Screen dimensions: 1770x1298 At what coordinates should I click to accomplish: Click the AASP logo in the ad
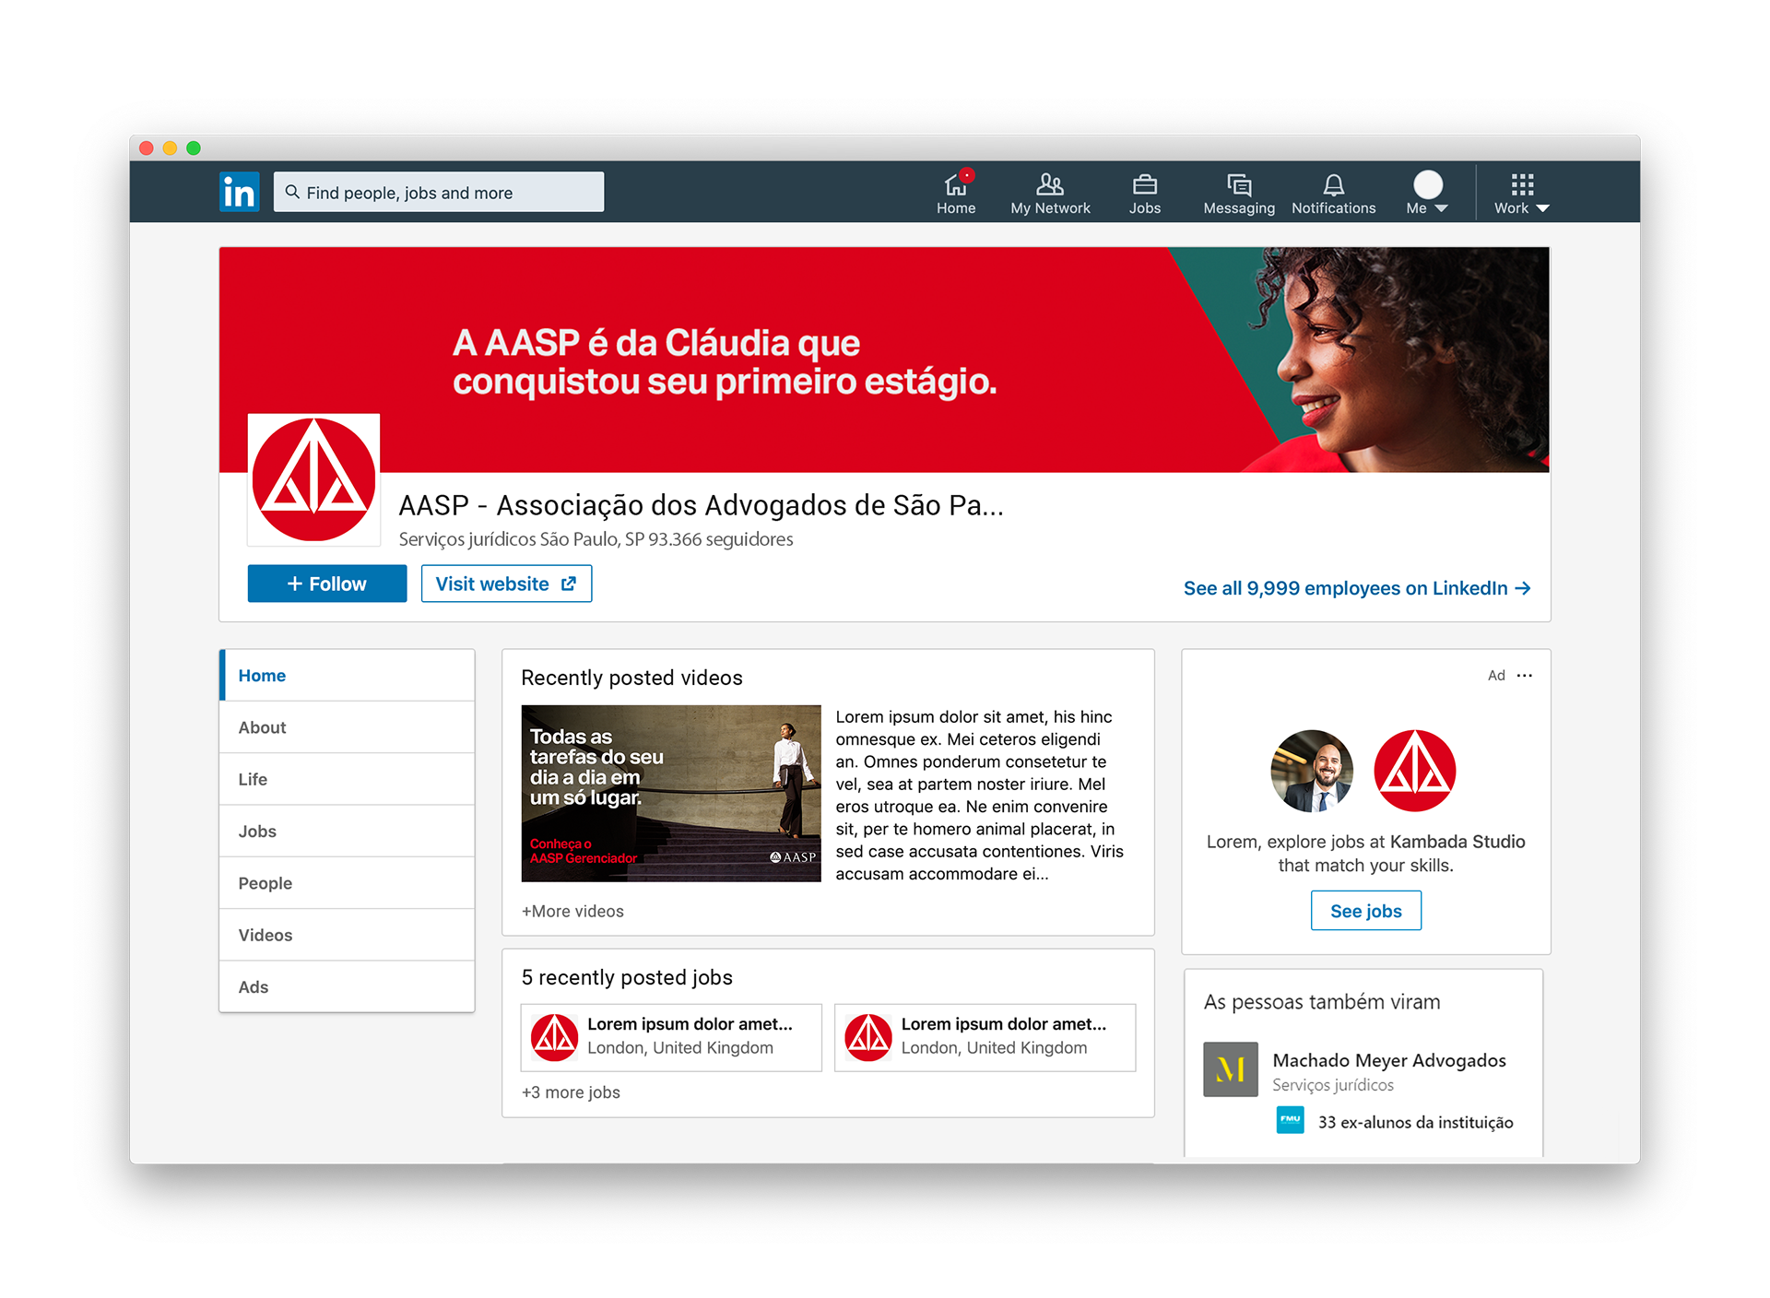click(x=1415, y=771)
